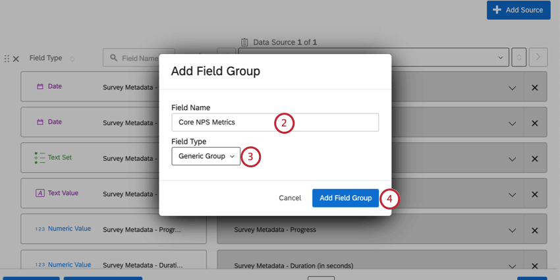Click the Field Name search box
This screenshot has height=280, width=560.
pos(140,58)
